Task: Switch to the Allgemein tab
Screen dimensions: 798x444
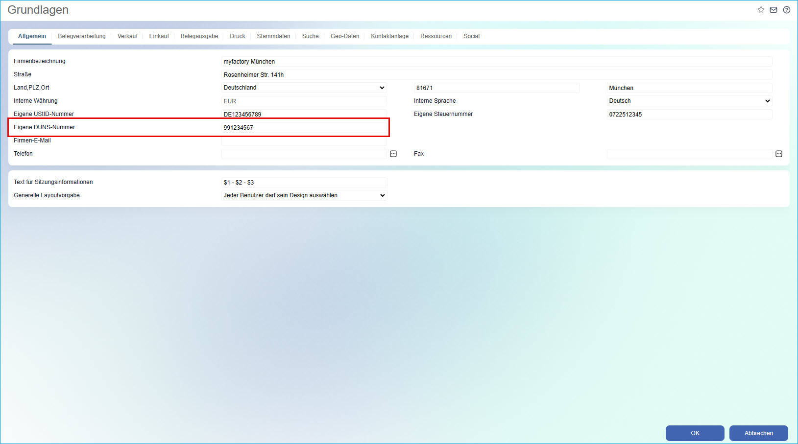Action: [32, 36]
